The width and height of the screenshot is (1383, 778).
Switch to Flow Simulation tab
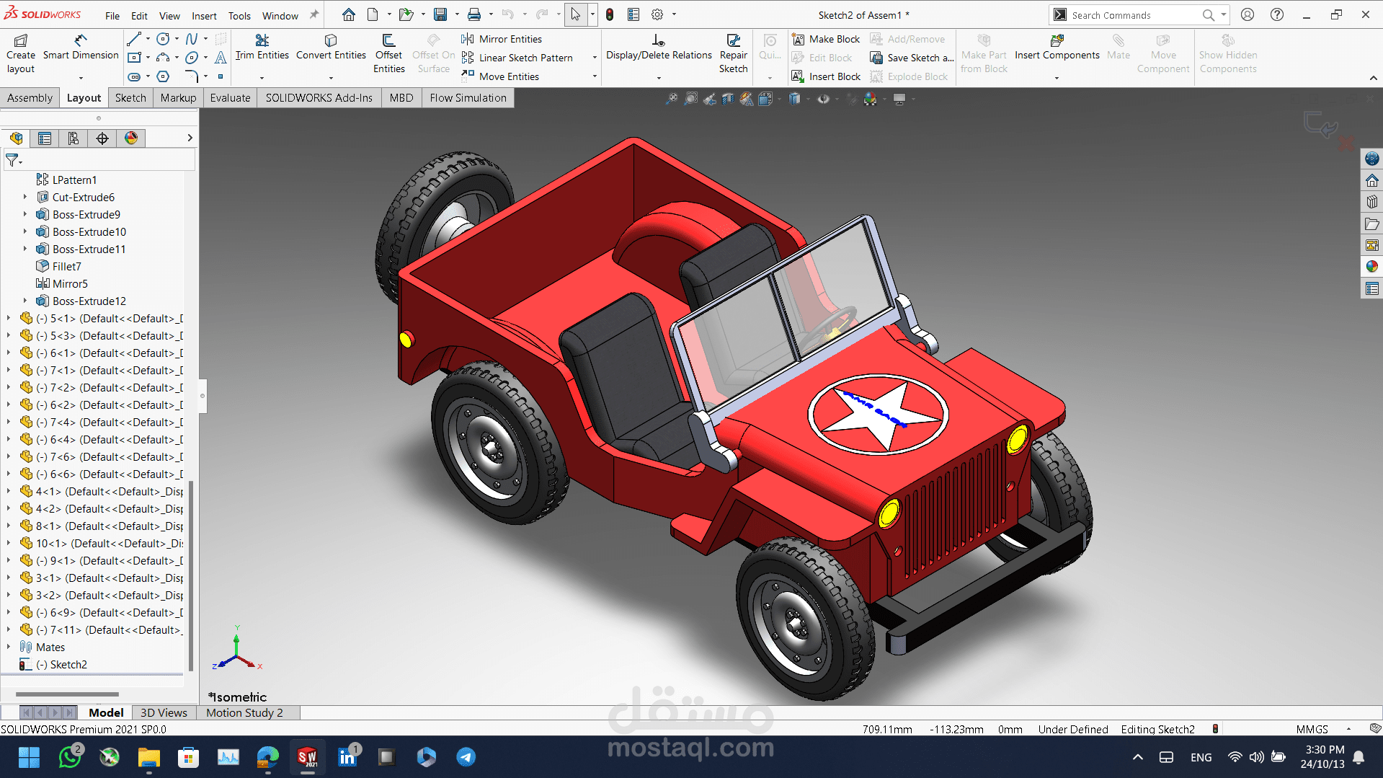[468, 98]
